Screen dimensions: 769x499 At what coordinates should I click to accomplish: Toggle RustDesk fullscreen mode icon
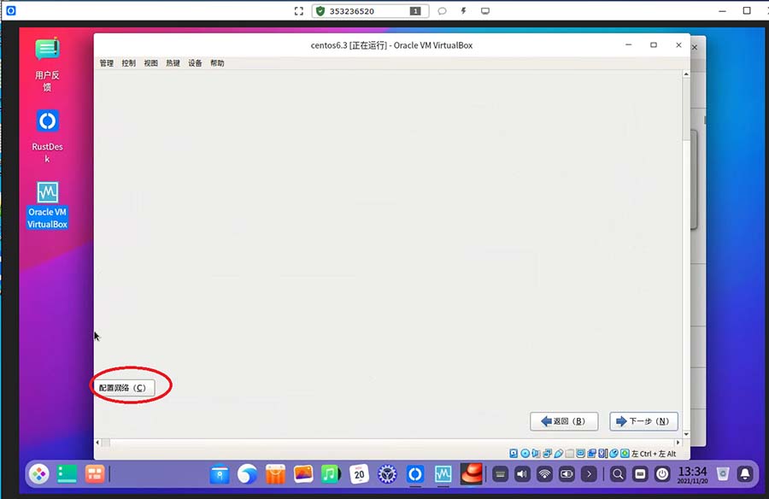pos(299,11)
